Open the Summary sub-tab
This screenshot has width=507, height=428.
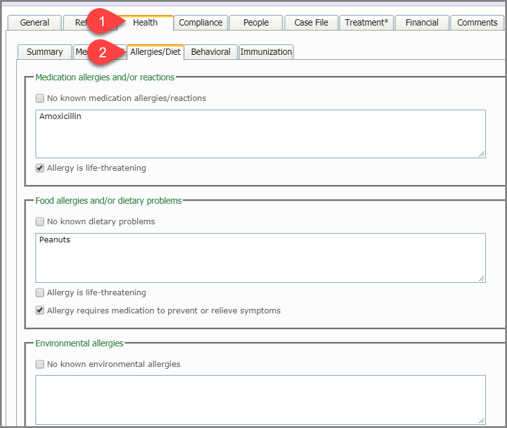pyautogui.click(x=45, y=52)
